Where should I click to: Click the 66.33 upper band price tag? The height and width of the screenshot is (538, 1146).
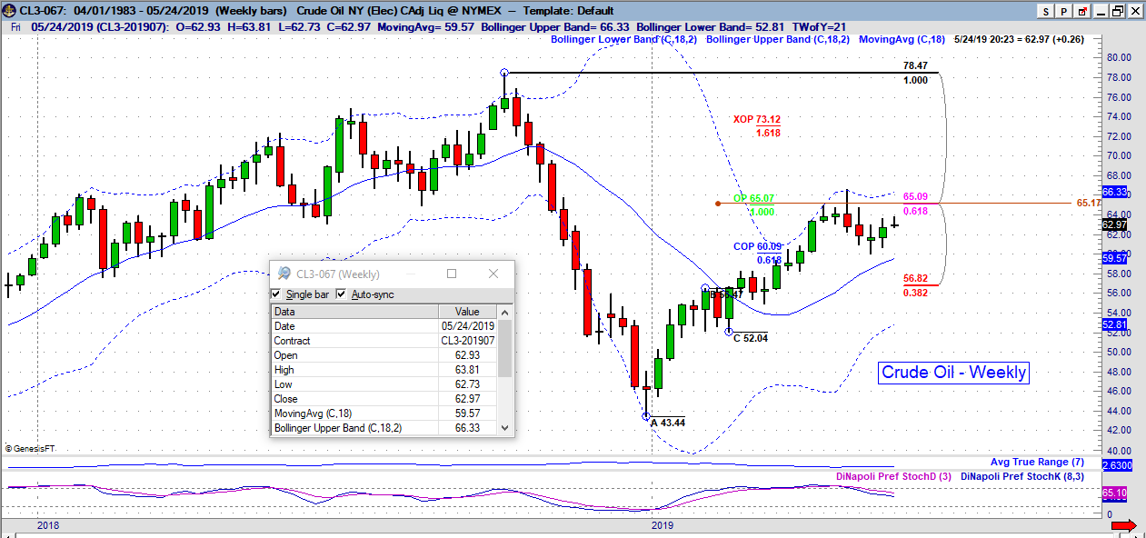click(x=1114, y=193)
